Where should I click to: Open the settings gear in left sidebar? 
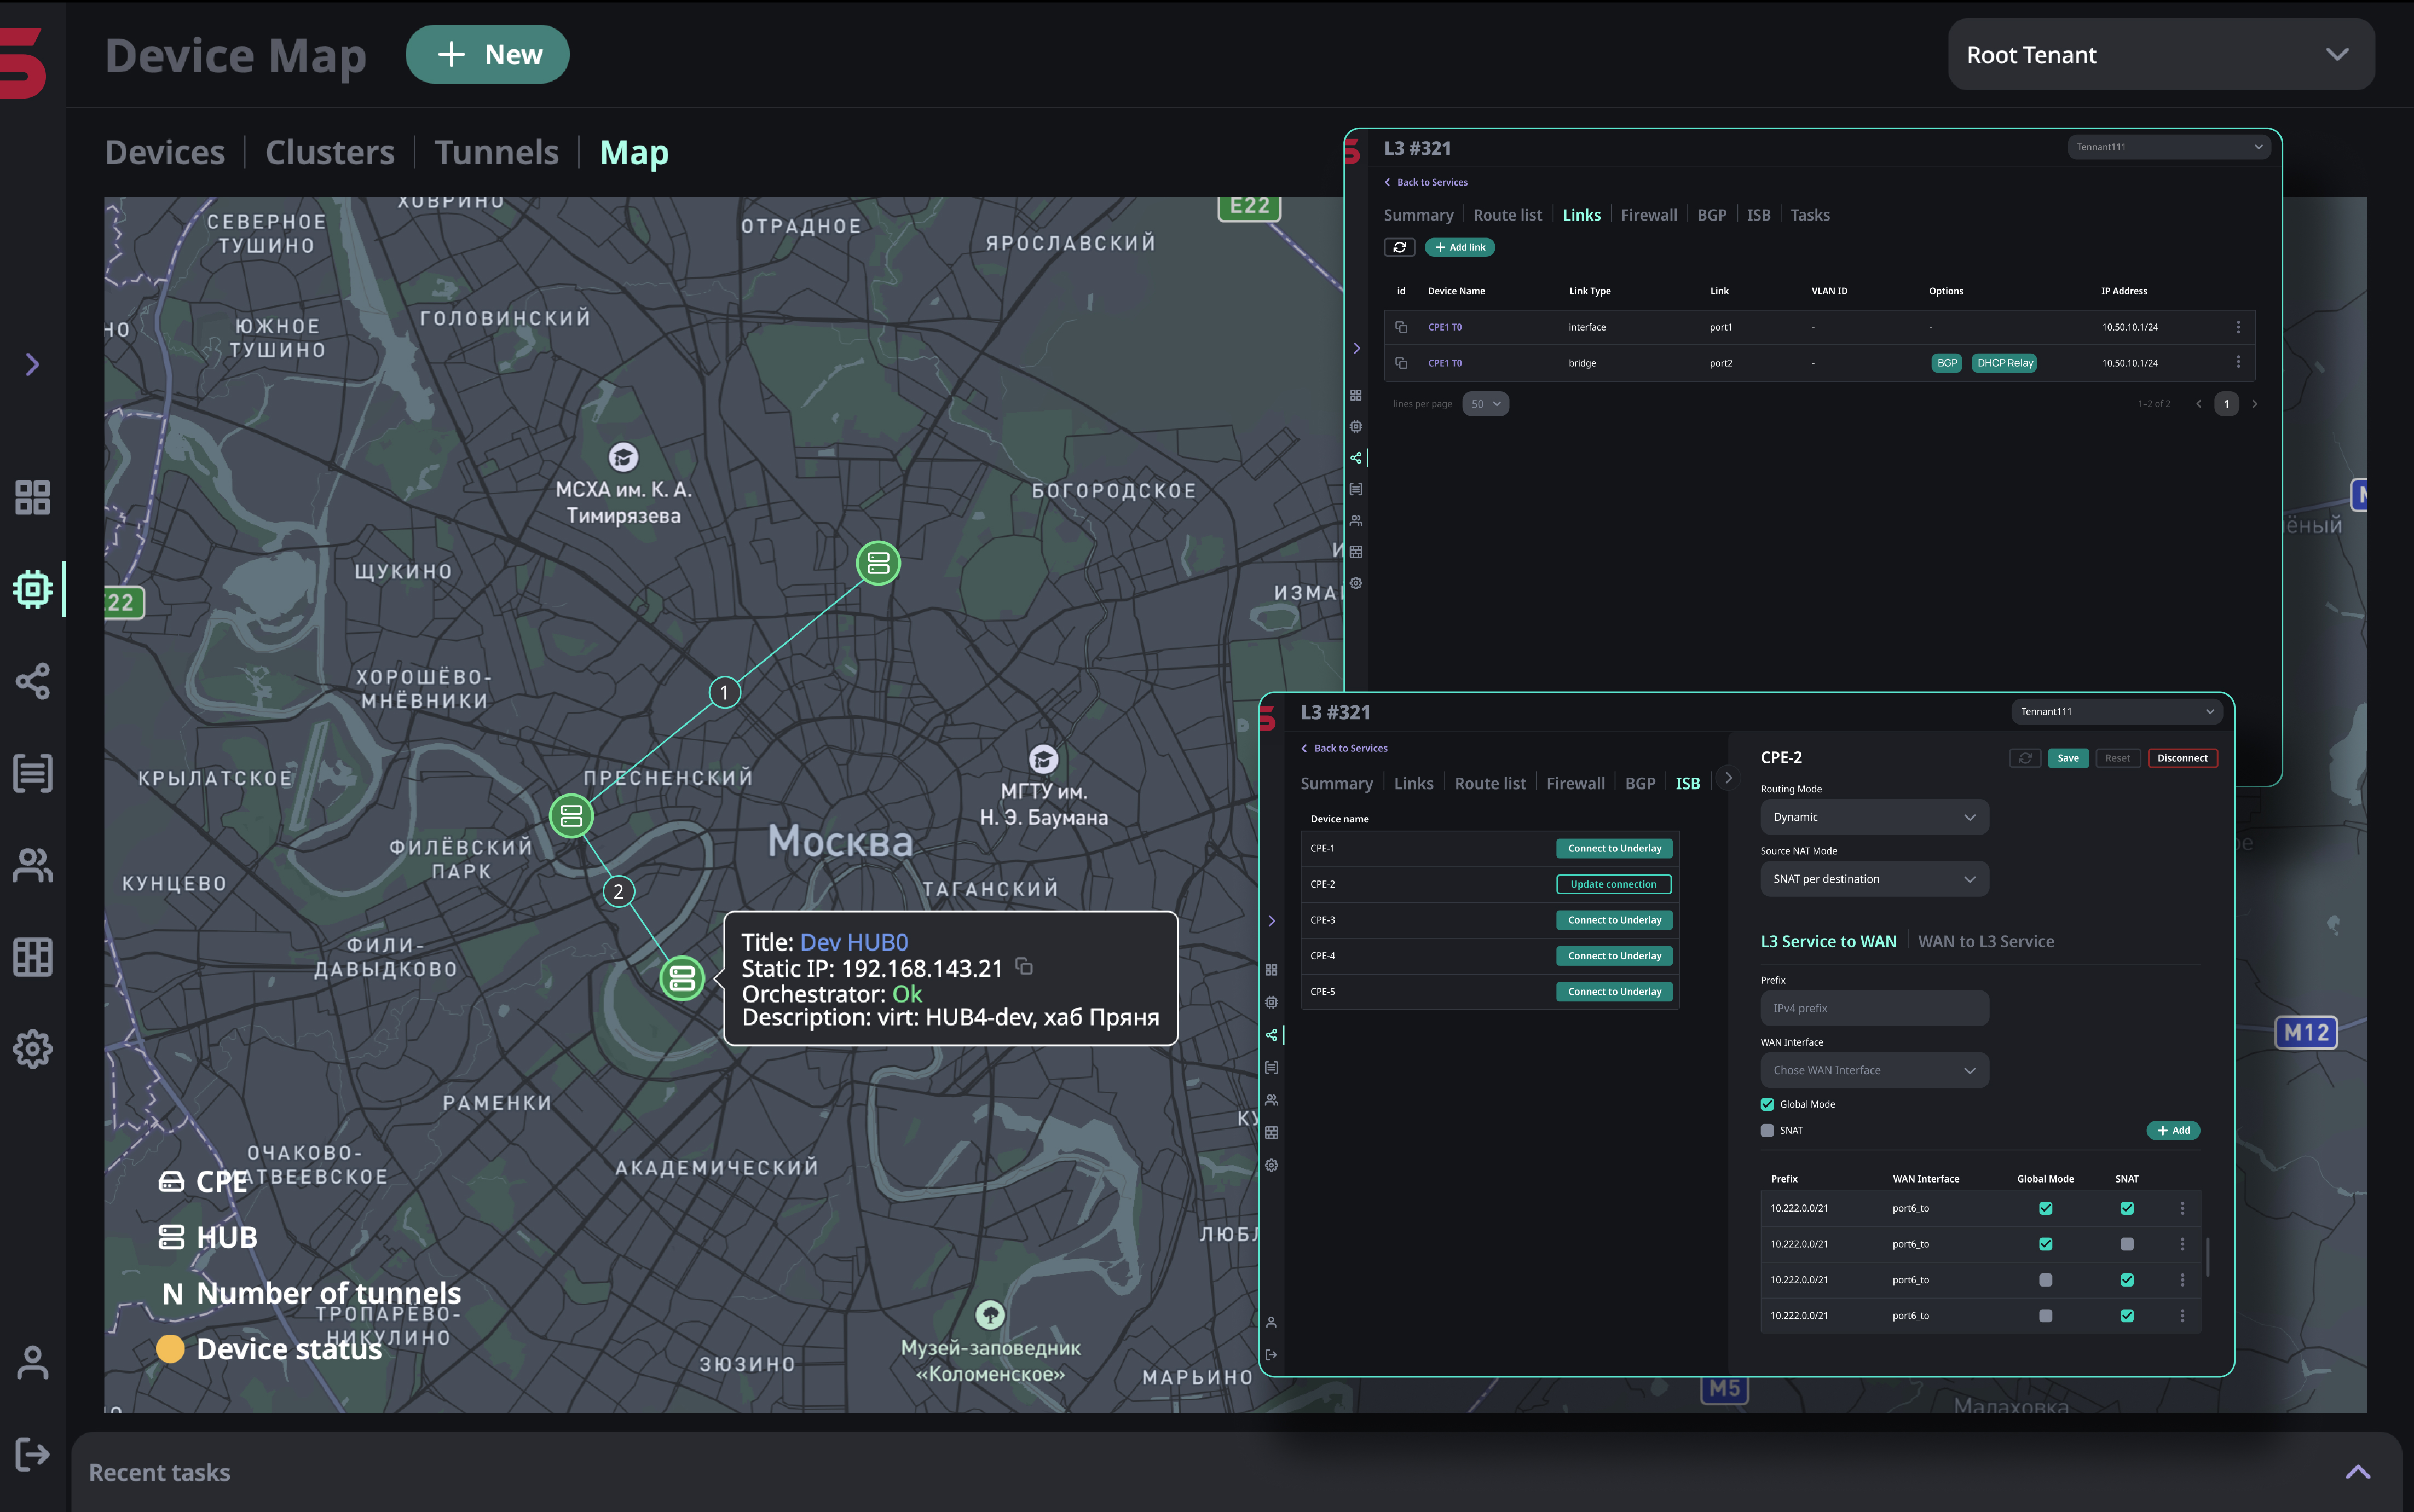coord(32,1049)
